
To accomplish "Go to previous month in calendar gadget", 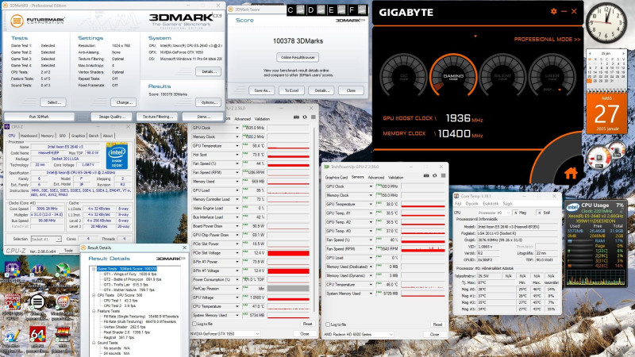I will 590,53.
